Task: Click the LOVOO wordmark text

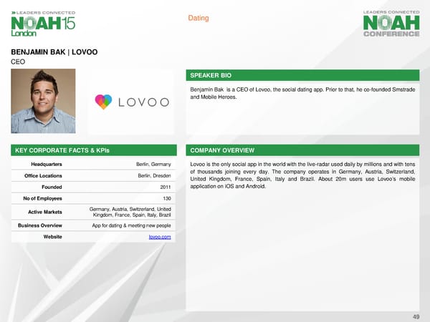Action: [x=143, y=102]
